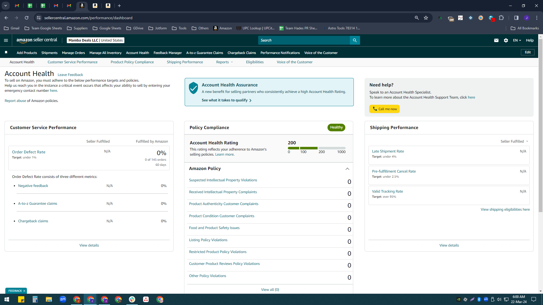Click View details under Customer Service Performance

click(89, 245)
